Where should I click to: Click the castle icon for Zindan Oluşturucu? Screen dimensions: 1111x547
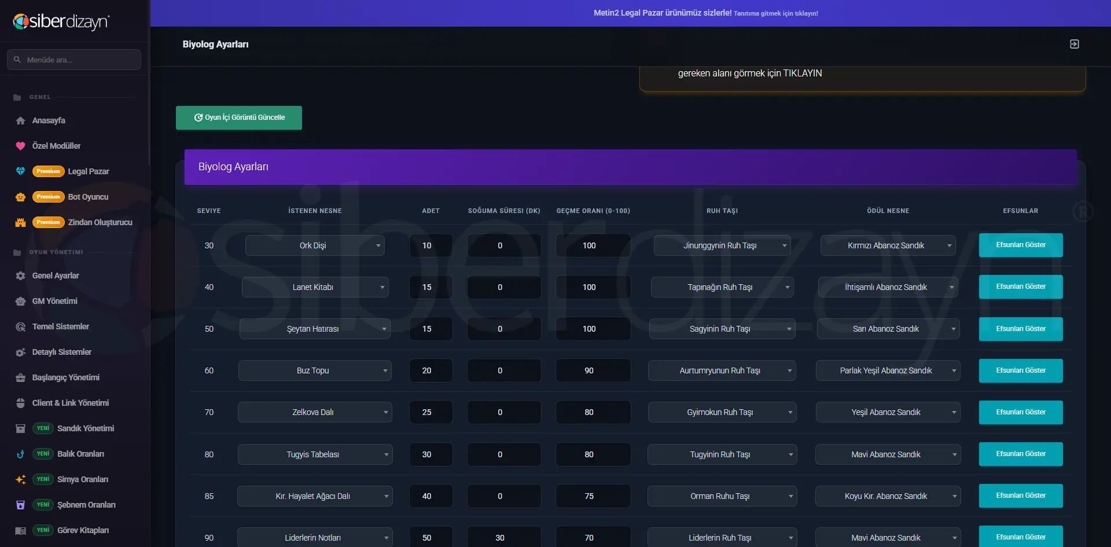coord(20,222)
